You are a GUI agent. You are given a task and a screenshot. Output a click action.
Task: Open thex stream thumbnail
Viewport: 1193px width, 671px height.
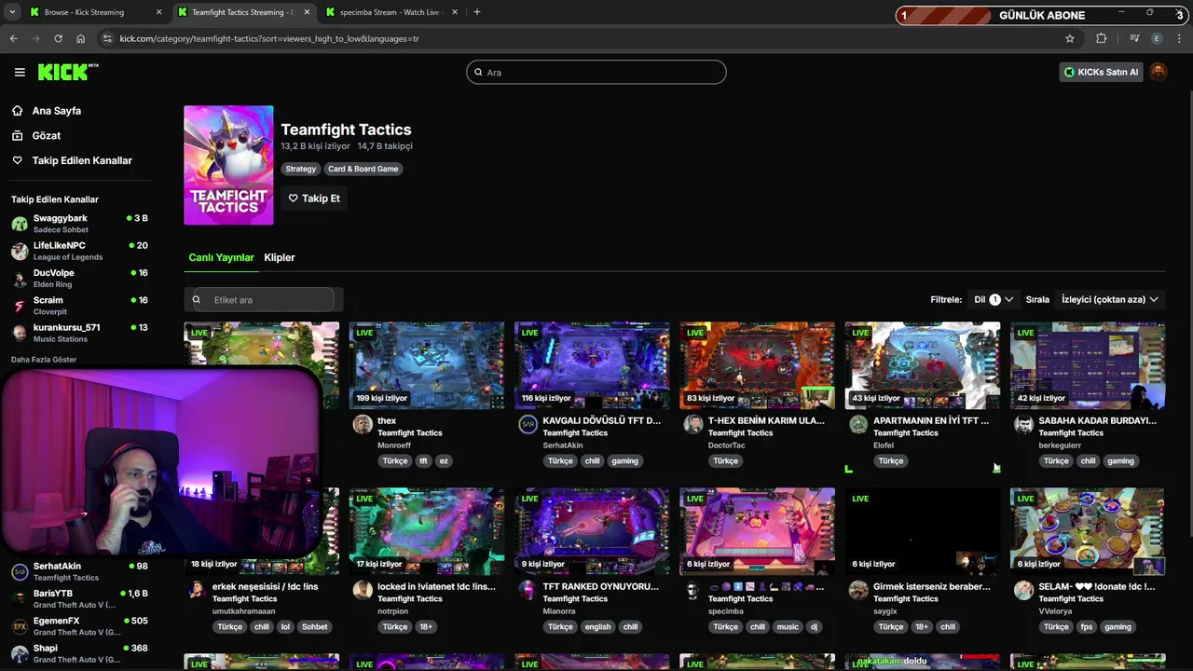(427, 365)
